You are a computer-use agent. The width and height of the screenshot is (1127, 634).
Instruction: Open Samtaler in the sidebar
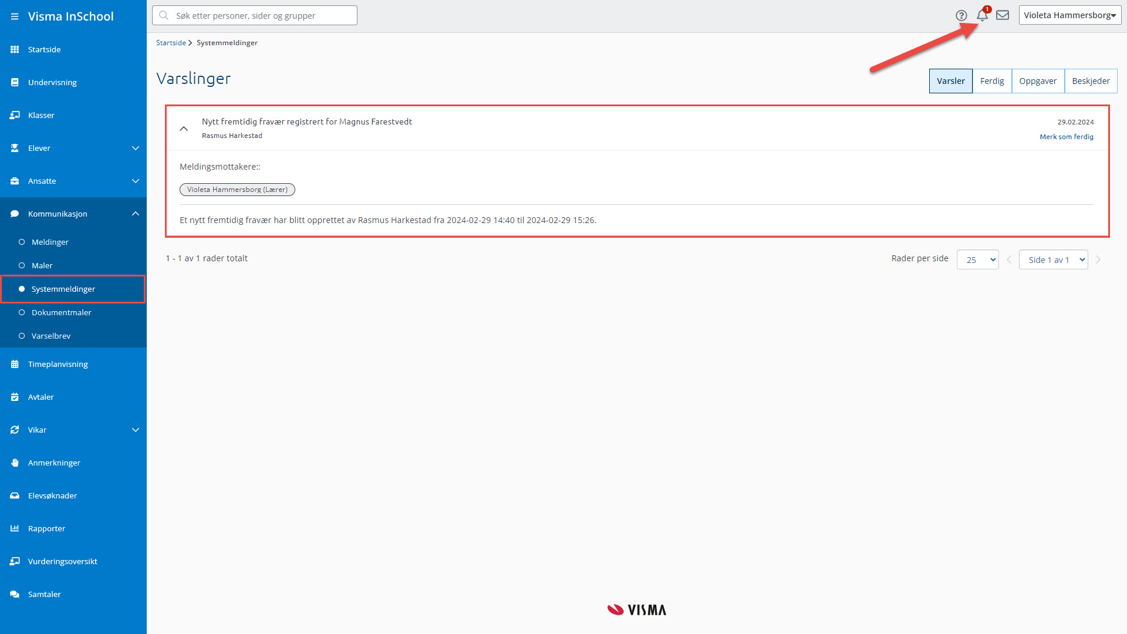[73, 594]
